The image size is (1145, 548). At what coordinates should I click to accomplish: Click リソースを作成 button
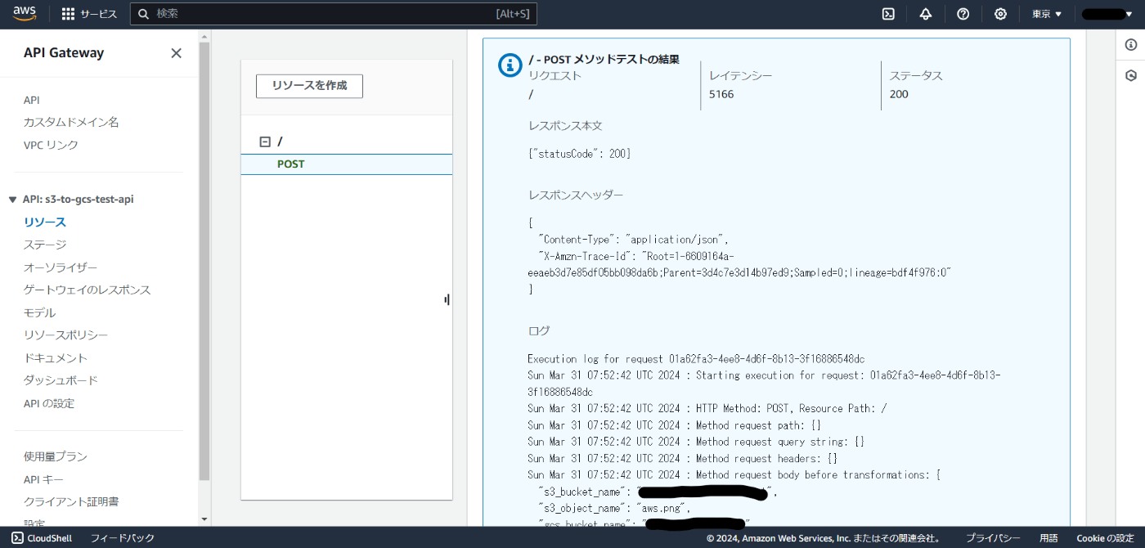point(309,86)
